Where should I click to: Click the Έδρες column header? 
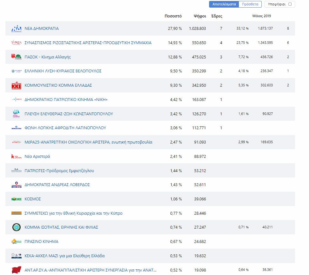217,16
